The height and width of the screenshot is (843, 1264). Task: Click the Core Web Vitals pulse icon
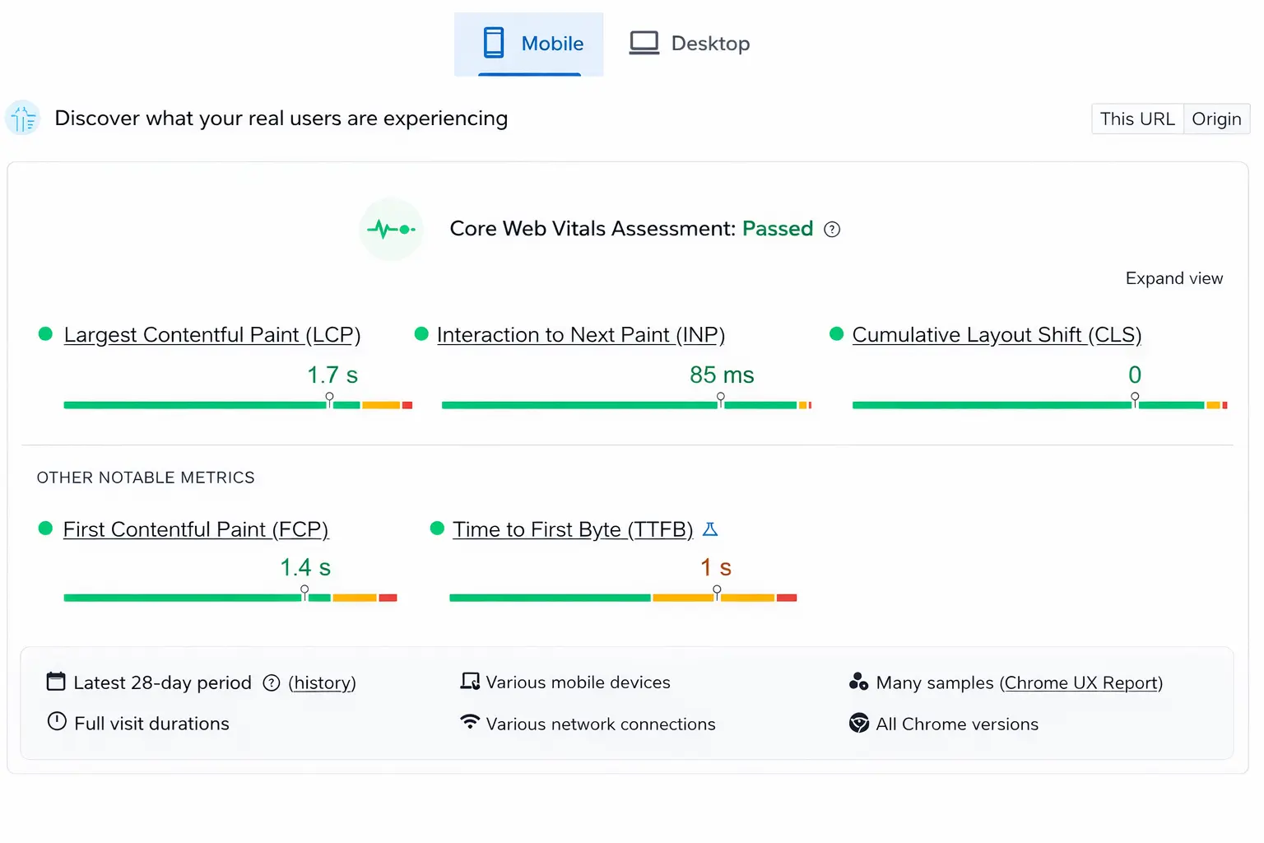point(391,229)
